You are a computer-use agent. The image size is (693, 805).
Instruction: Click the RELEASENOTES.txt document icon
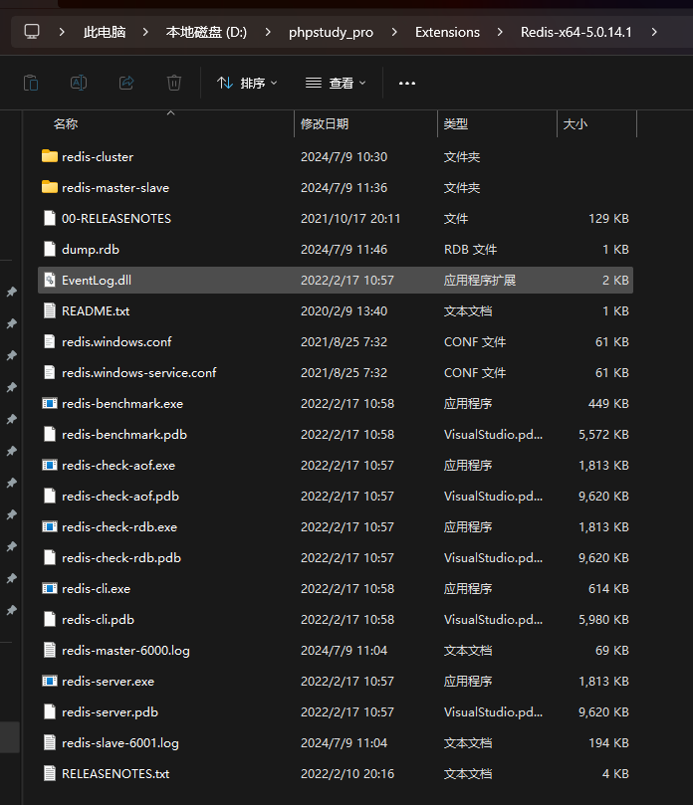[x=50, y=774]
